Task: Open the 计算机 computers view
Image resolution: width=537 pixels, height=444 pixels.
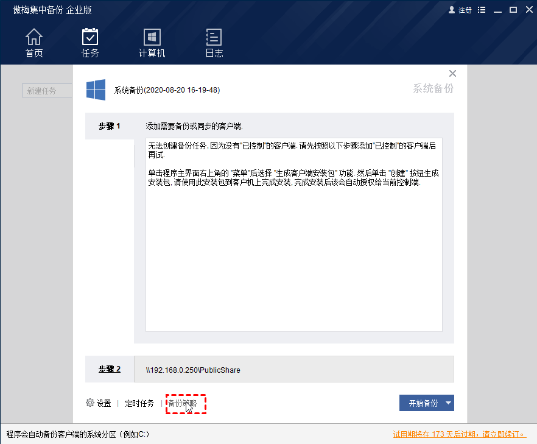Action: pos(151,43)
